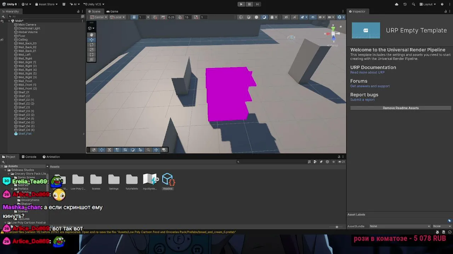Click the move snap increment 0.25 field
This screenshot has width=453, height=254.
pos(171,17)
